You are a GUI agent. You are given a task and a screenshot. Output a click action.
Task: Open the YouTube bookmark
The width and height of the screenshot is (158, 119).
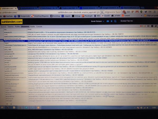pyautogui.click(x=8, y=16)
